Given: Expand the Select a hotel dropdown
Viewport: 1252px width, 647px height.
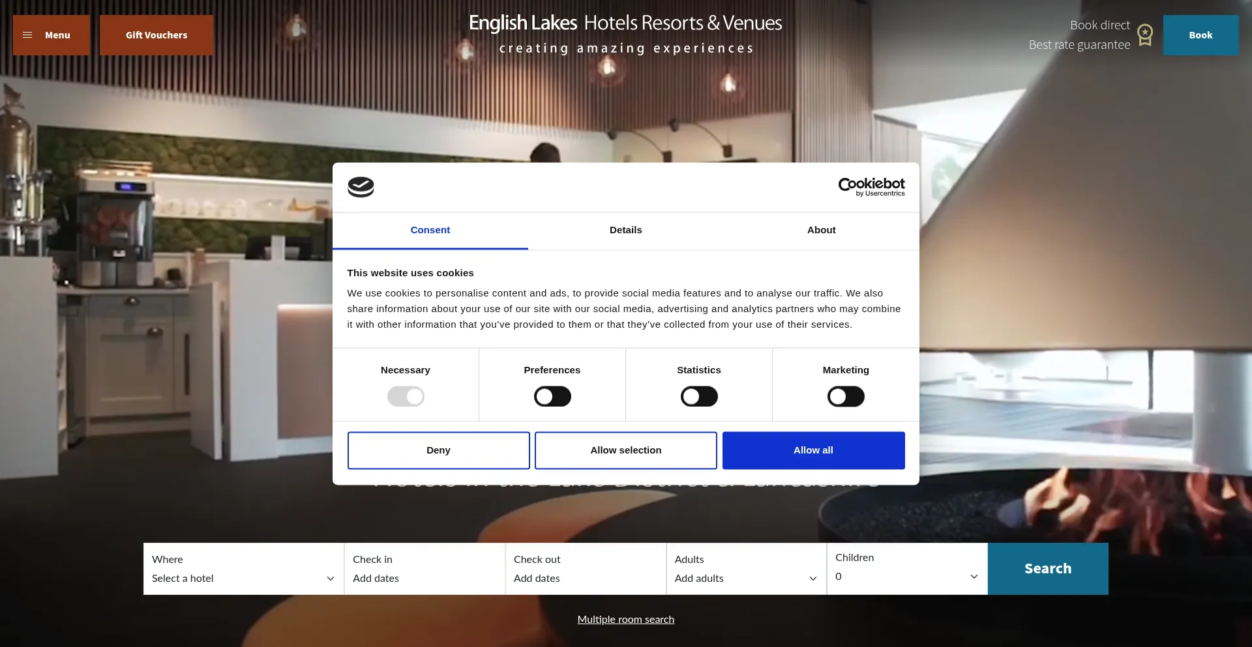Looking at the screenshot, I should pyautogui.click(x=243, y=578).
